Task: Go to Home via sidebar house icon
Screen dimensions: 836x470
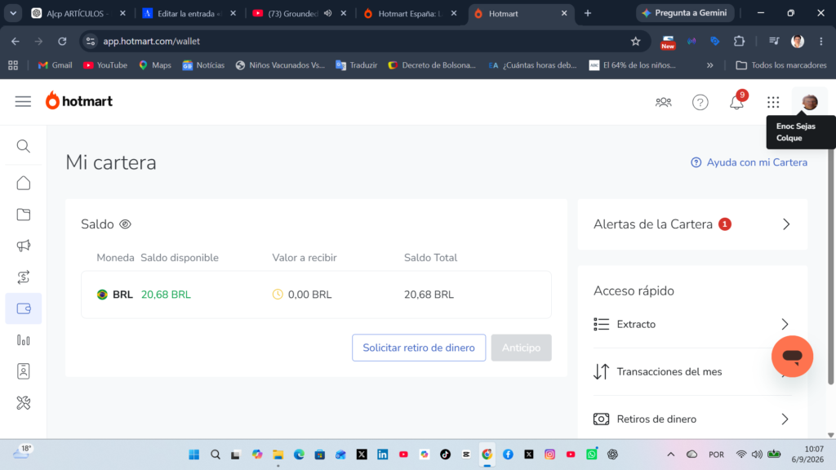Action: coord(24,183)
